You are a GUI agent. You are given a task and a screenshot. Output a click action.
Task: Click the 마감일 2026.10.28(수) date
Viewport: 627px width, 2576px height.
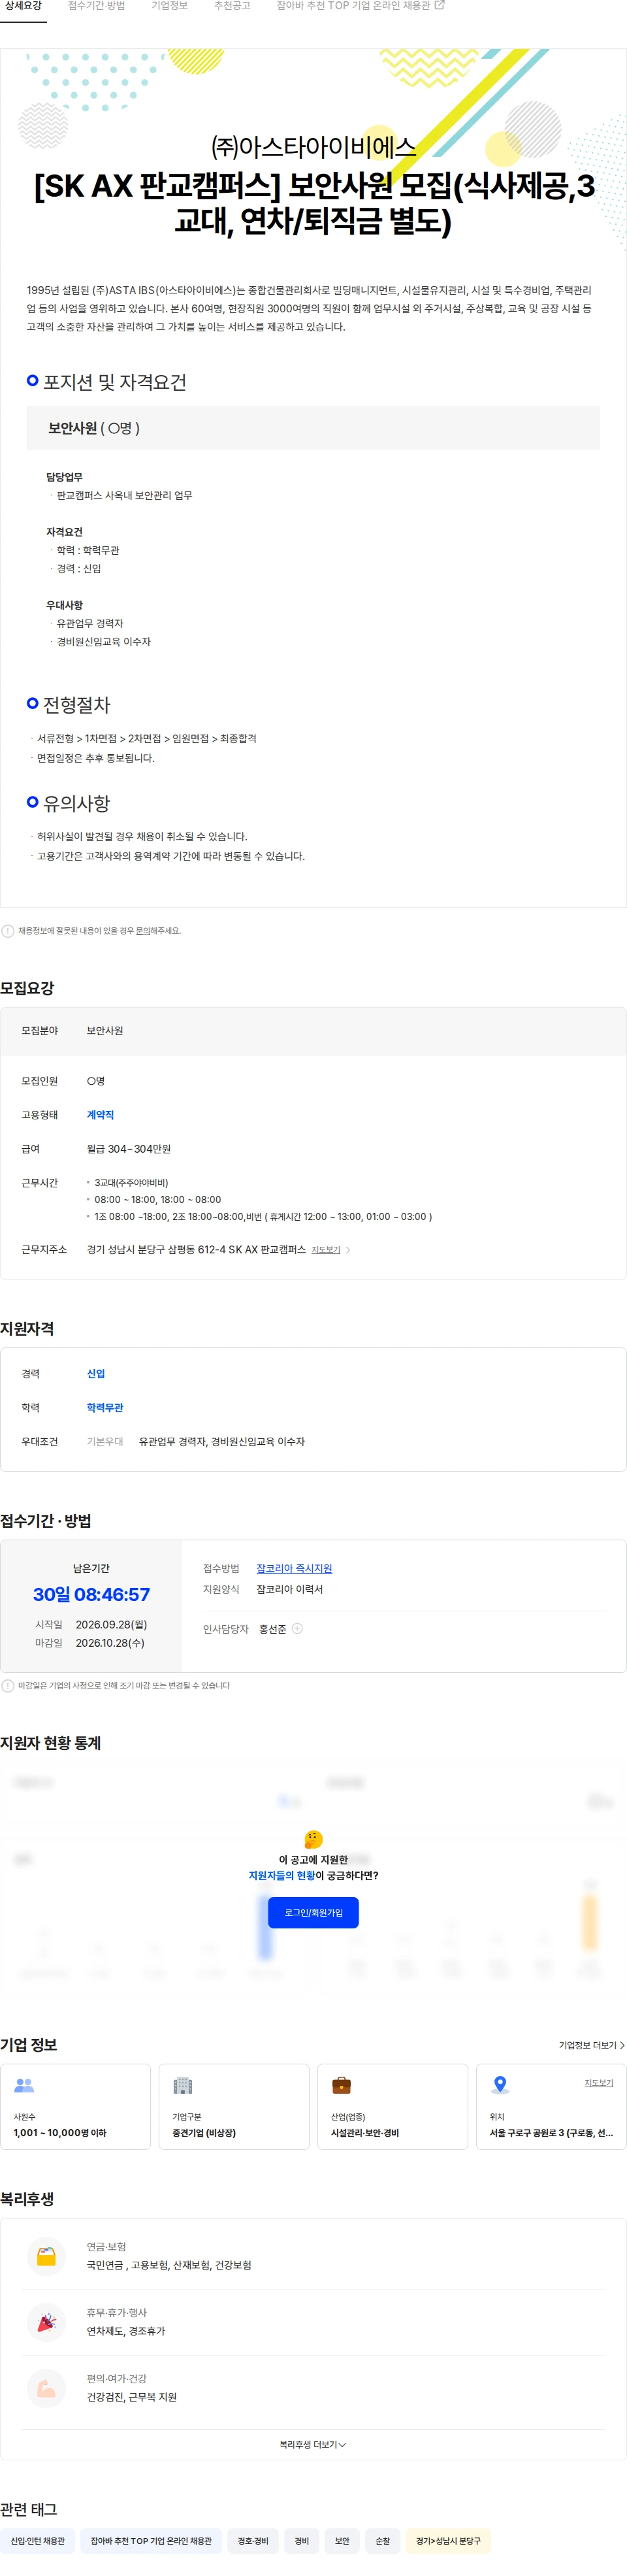110,1643
